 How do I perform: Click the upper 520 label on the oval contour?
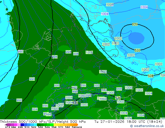[135, 24]
